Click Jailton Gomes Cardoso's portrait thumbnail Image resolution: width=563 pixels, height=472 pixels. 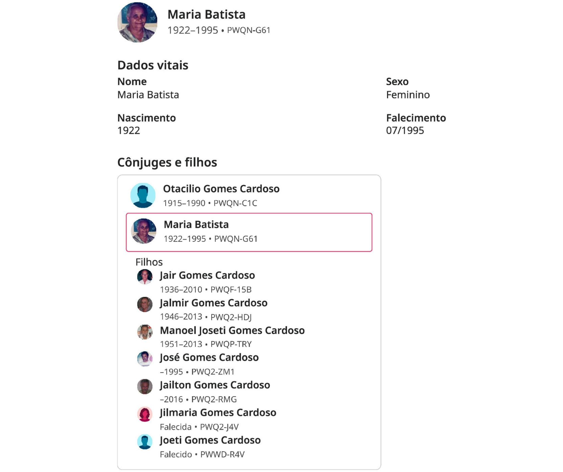click(145, 387)
